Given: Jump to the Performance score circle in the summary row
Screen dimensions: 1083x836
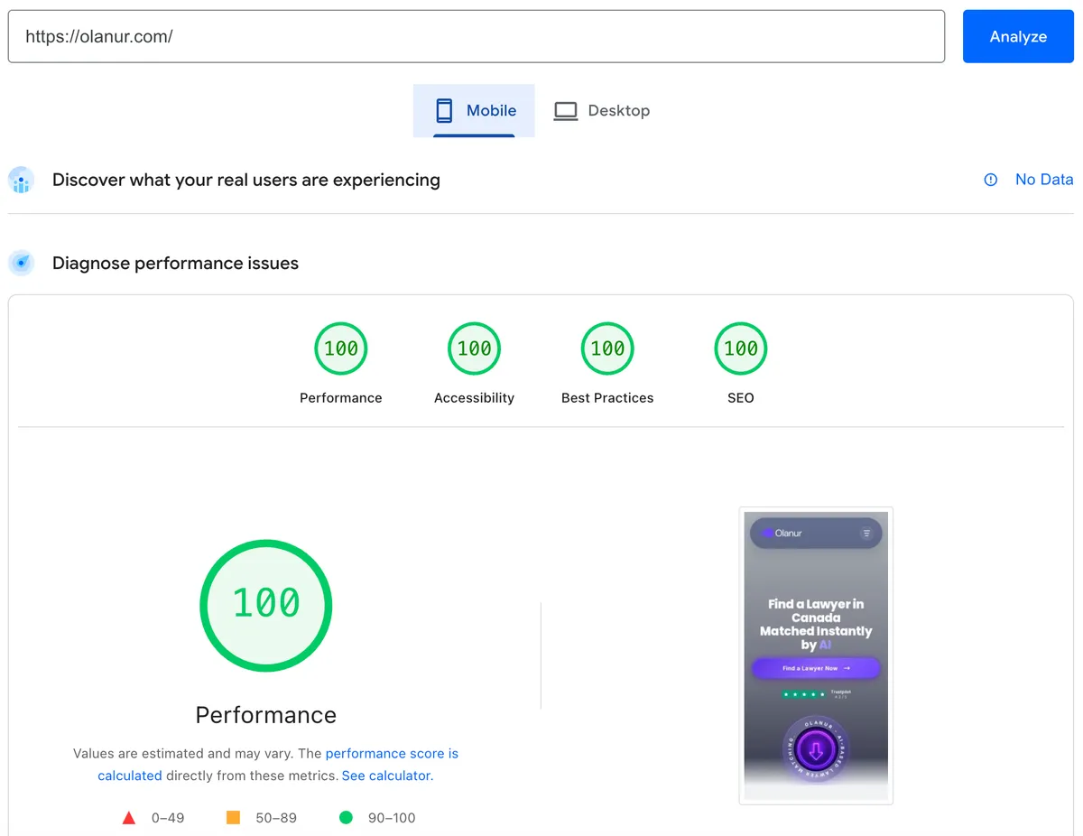Looking at the screenshot, I should click(x=341, y=348).
